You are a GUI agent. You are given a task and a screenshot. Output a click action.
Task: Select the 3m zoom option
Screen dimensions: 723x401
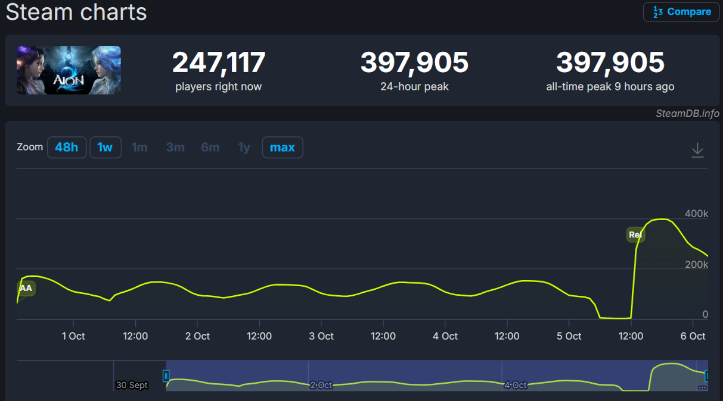[x=175, y=147]
